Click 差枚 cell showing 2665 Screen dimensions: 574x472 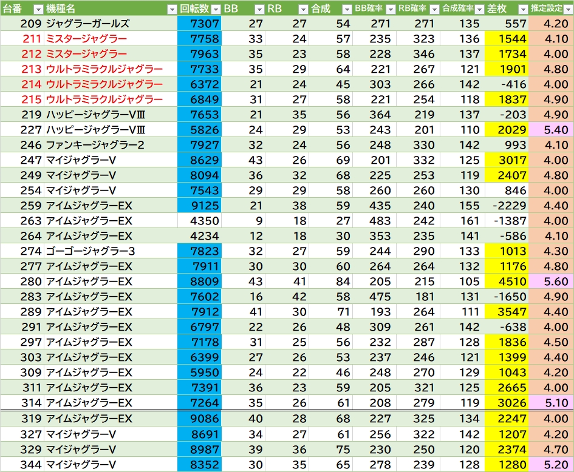pyautogui.click(x=507, y=388)
